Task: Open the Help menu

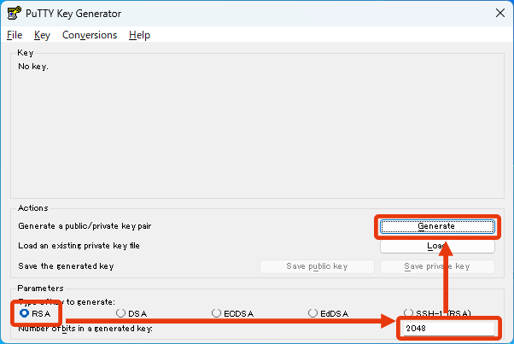Action: (x=139, y=35)
